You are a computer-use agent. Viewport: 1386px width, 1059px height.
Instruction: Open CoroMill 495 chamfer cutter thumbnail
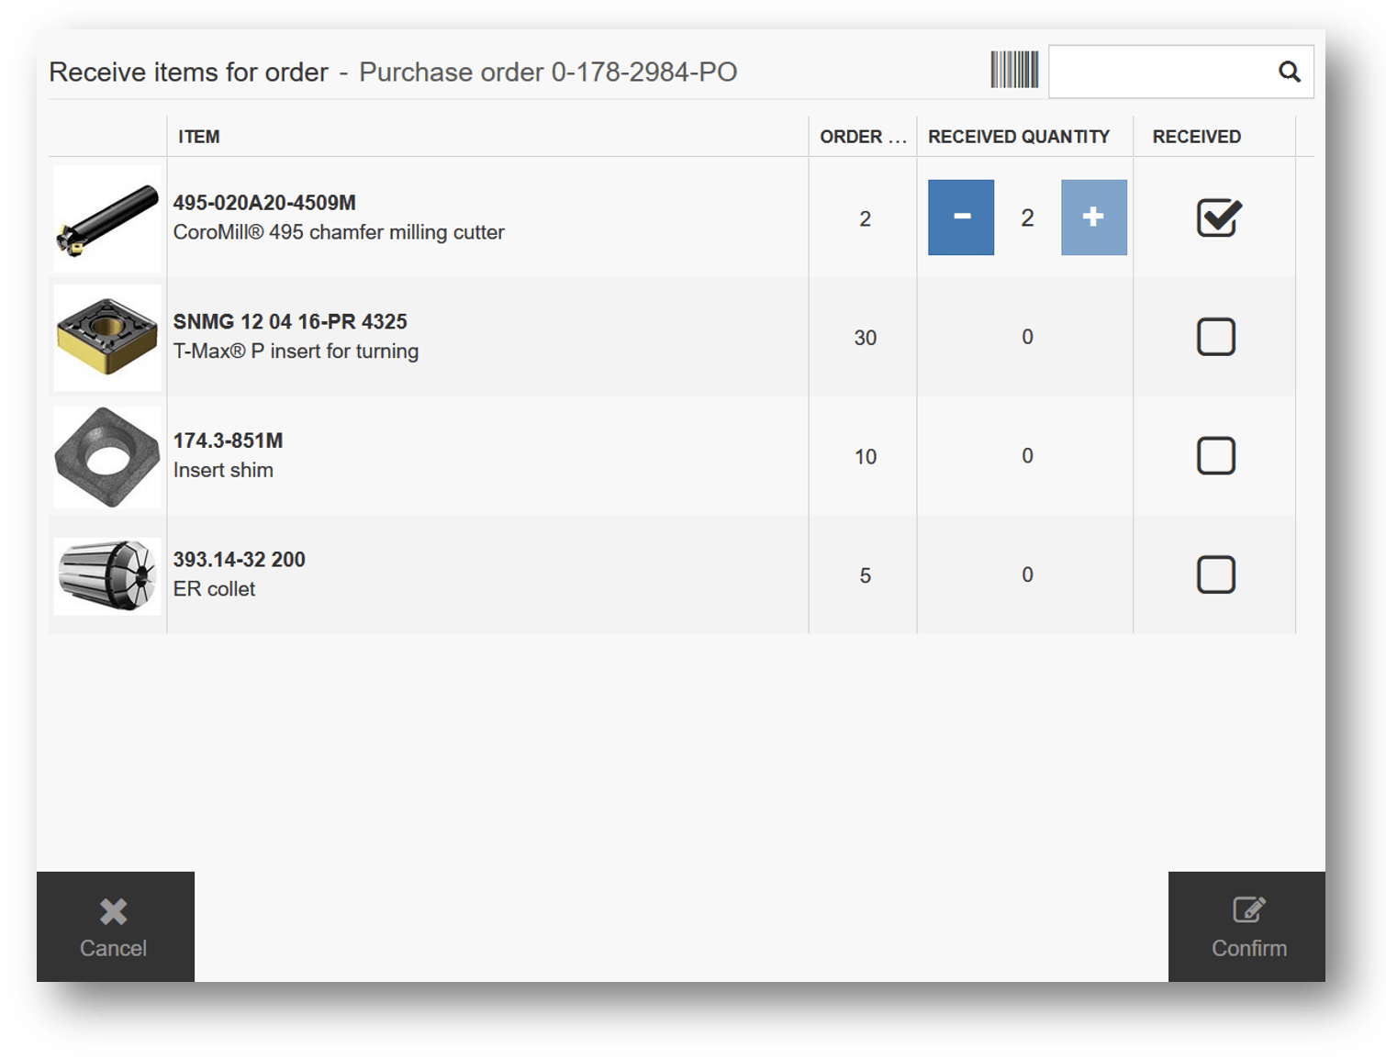[107, 218]
